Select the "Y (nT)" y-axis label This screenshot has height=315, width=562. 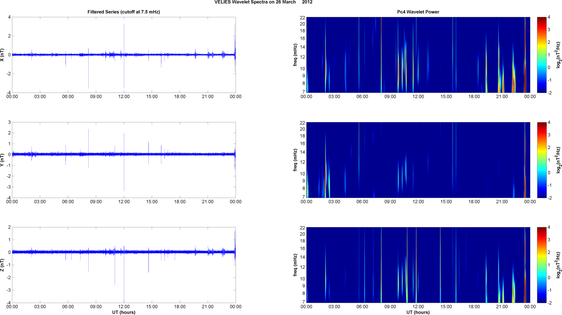coord(3,160)
